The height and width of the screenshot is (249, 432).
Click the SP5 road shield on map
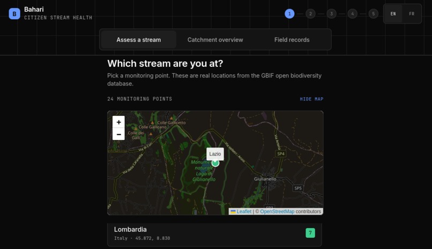(298, 188)
